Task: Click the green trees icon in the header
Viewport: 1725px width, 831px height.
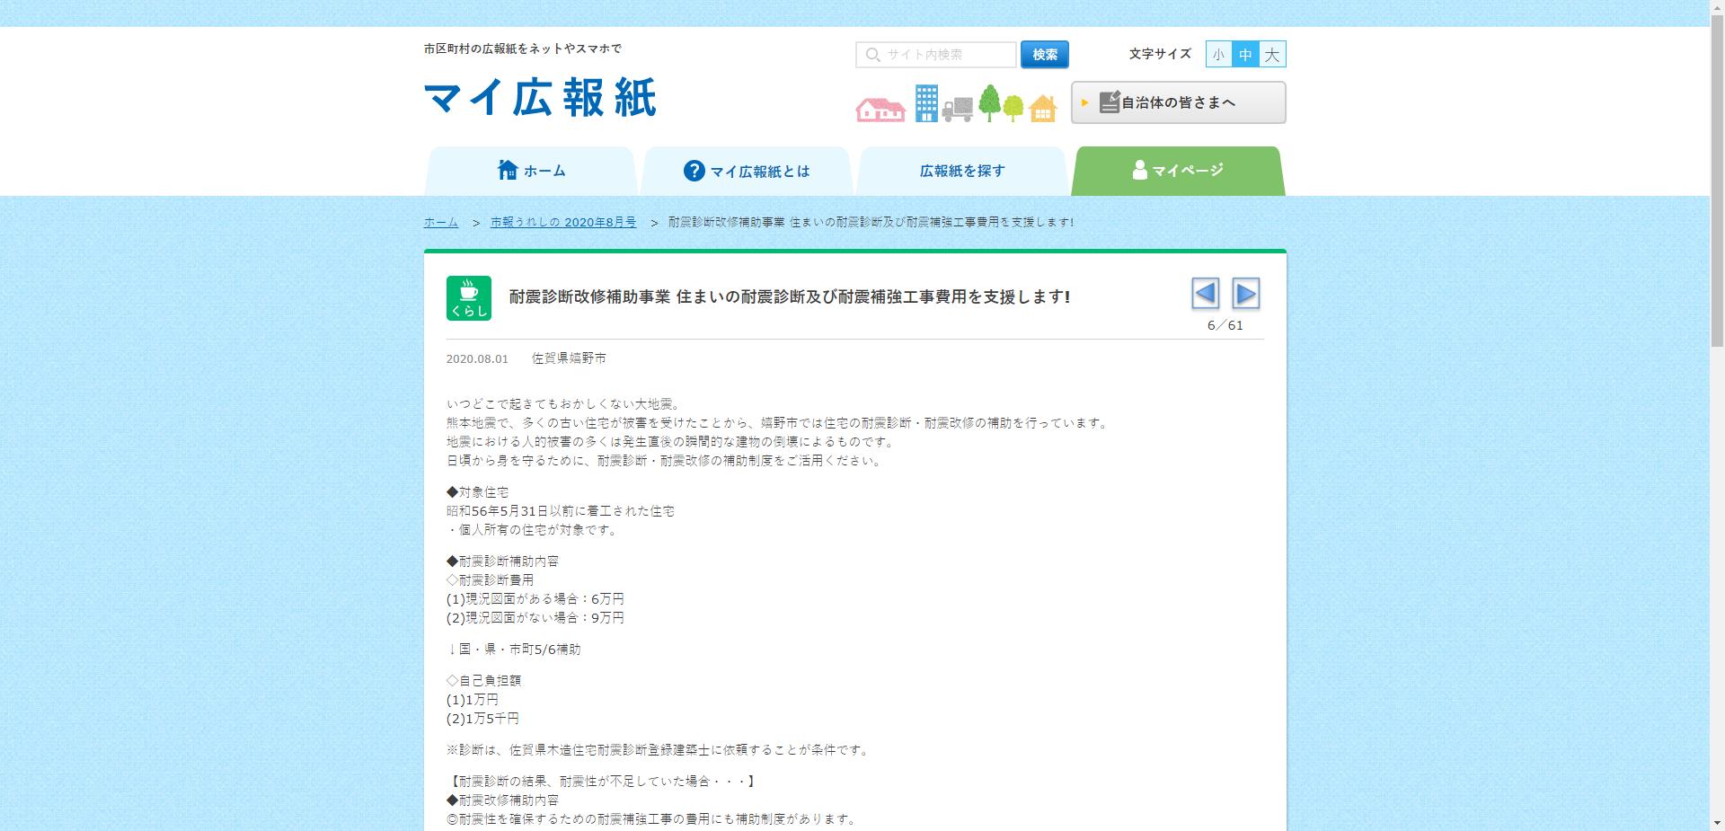Action: coord(1001,105)
